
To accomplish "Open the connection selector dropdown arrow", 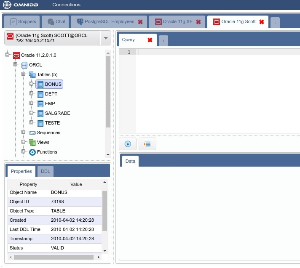I will tap(105, 38).
